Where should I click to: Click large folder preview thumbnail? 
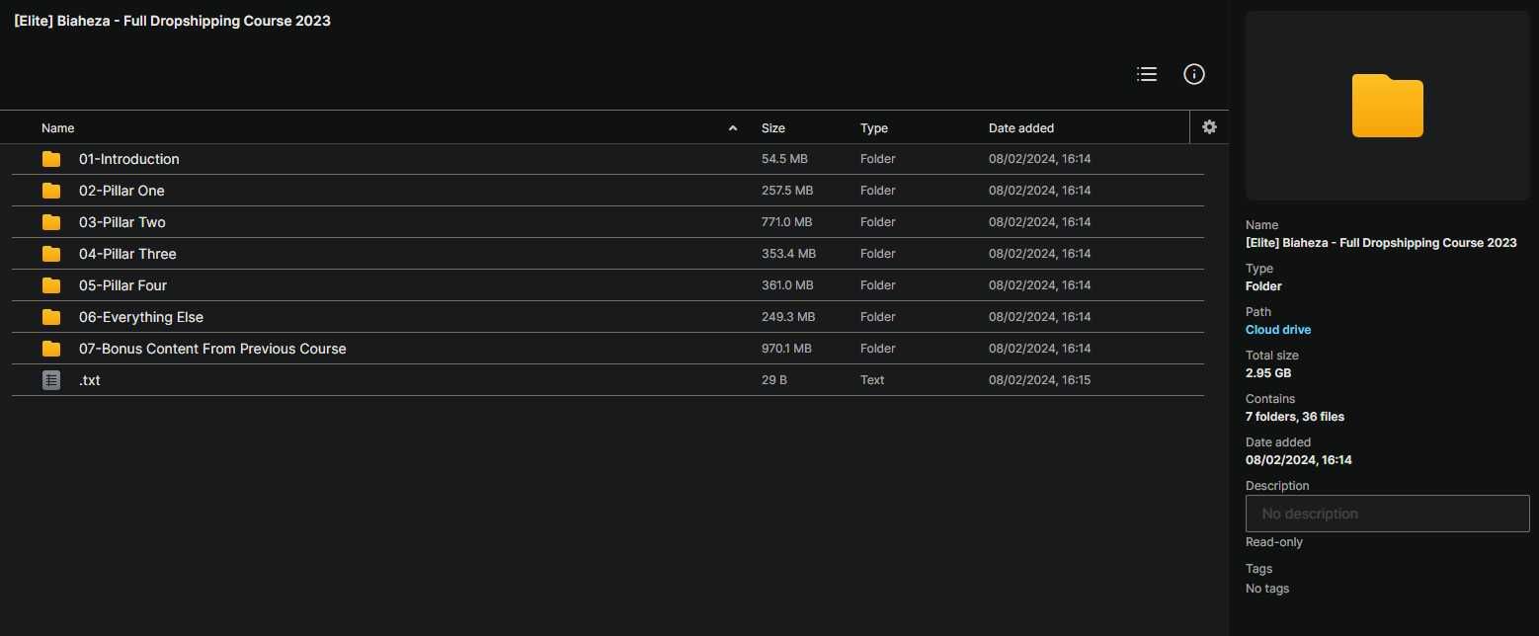pos(1387,106)
